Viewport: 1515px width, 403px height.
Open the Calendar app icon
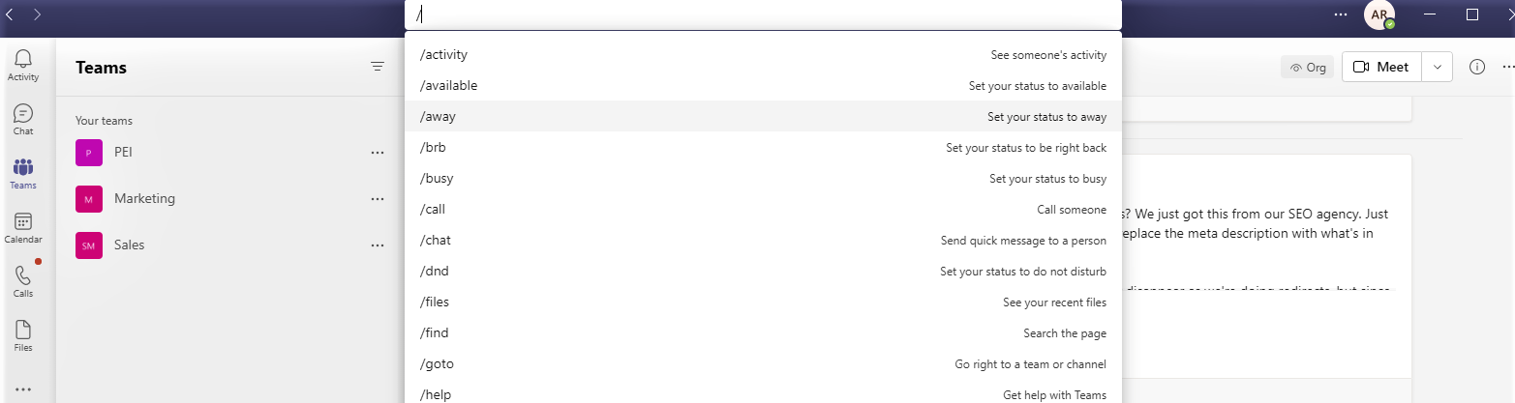(x=23, y=228)
